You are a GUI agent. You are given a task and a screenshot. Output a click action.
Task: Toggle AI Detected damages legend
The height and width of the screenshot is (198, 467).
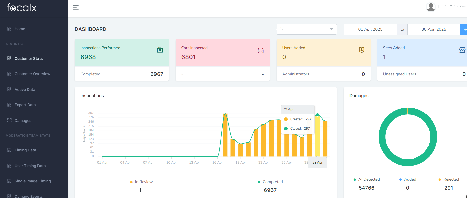367,179
